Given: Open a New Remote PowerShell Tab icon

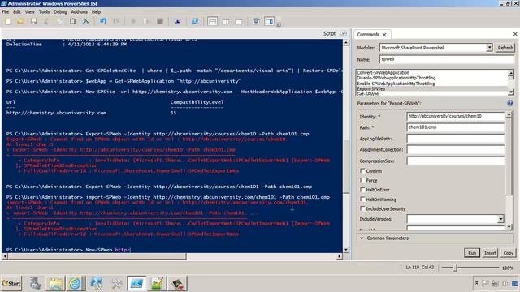Looking at the screenshot, I should coord(178,22).
